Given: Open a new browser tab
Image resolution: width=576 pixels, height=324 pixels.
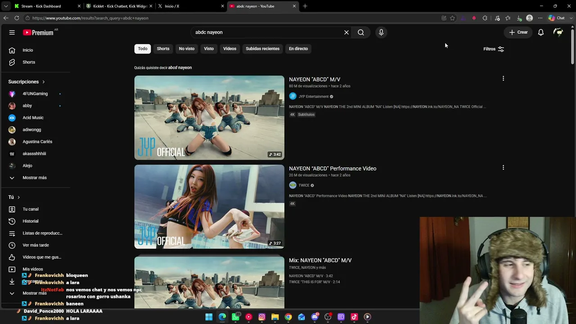Looking at the screenshot, I should click(x=305, y=6).
